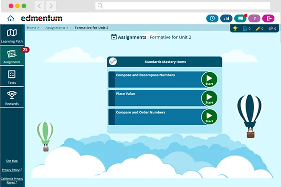
Task: Click the Place Value title text
Action: 125,94
